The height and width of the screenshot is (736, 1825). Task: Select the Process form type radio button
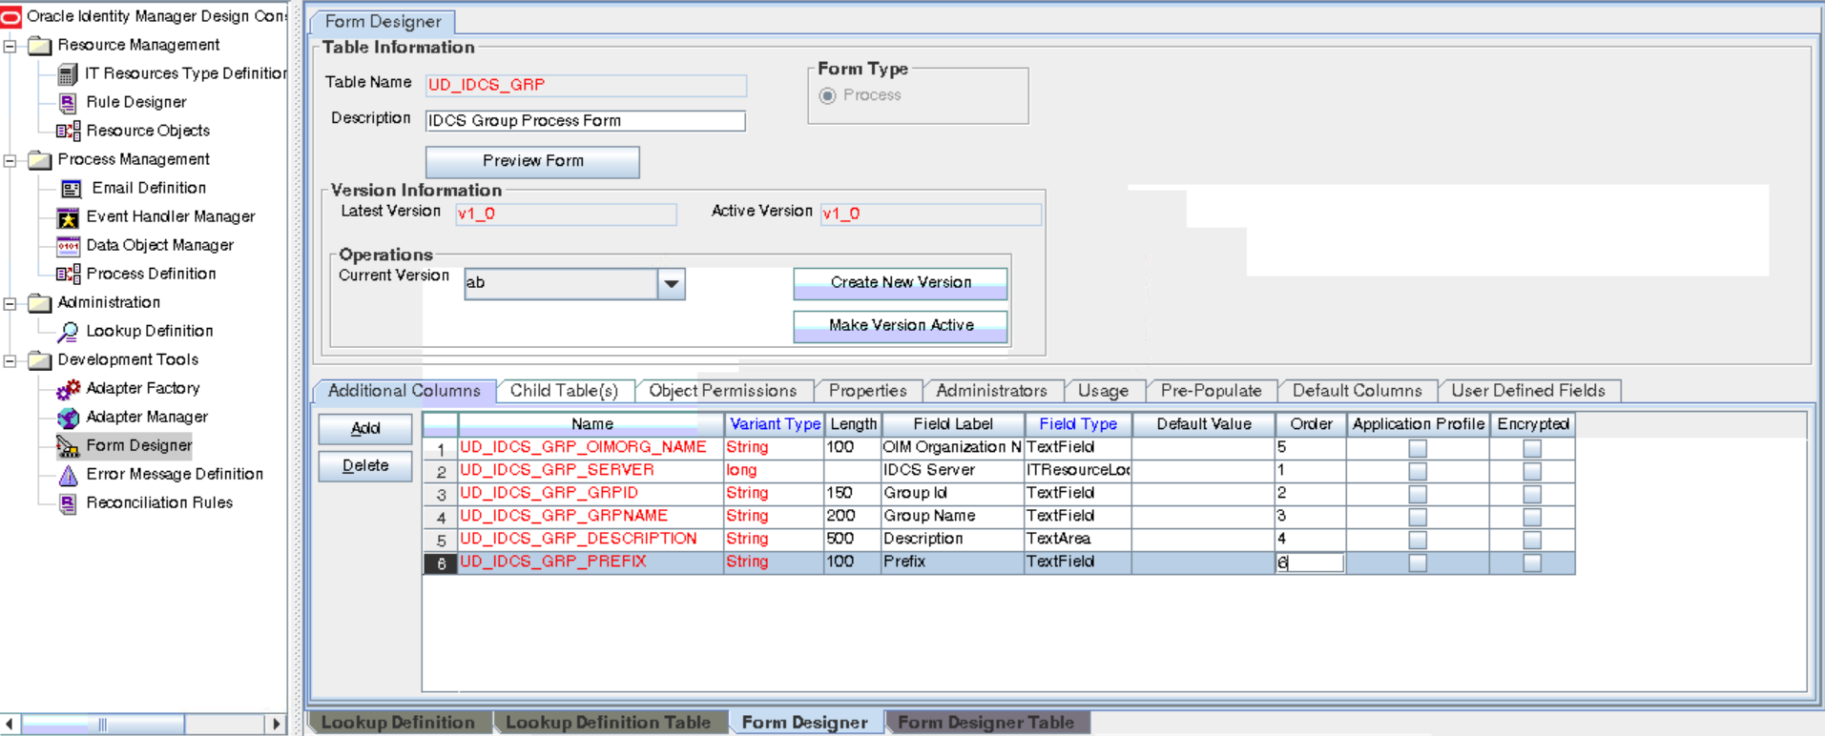[828, 95]
